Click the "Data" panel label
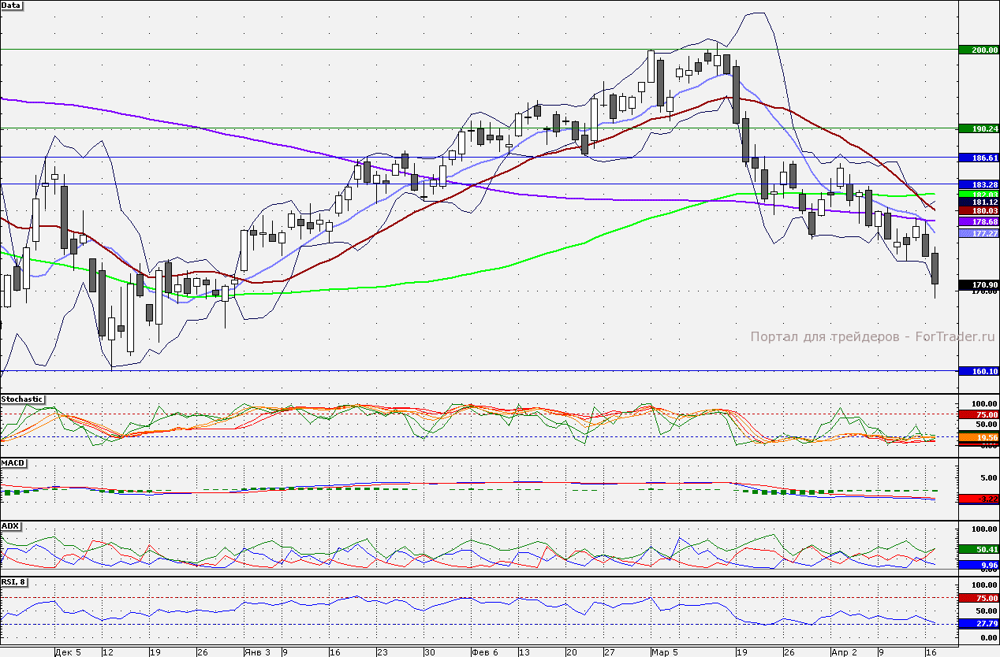The image size is (1000, 657). (12, 5)
